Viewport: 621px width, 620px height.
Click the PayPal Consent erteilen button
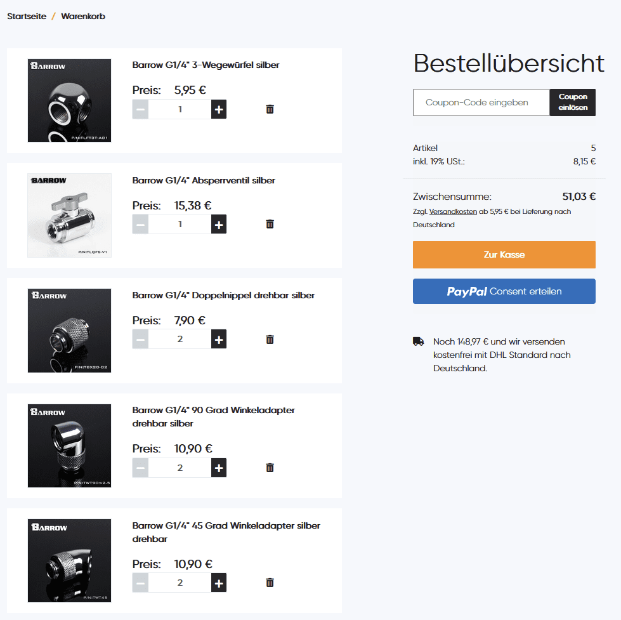(504, 291)
